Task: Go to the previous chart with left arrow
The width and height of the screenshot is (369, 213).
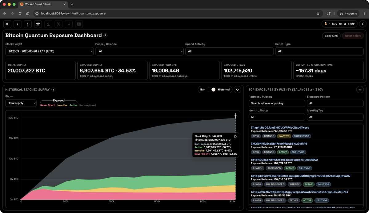Action: (17, 24)
